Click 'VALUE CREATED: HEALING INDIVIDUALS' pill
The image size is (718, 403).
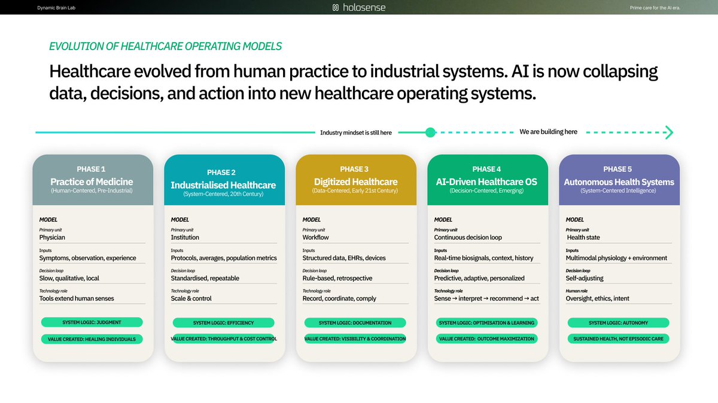tap(92, 339)
